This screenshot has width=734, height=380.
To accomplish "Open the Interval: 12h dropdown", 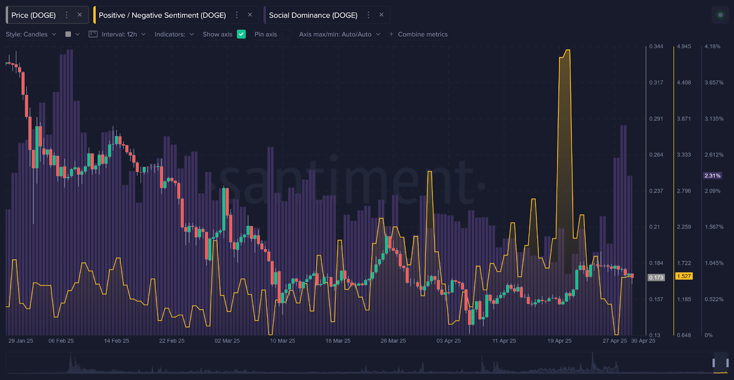I will click(123, 34).
